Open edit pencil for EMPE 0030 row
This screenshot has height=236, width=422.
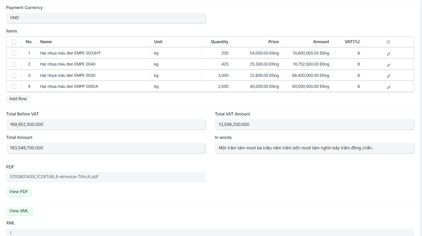388,76
